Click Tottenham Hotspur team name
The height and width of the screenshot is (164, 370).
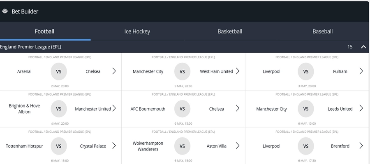[24, 146]
